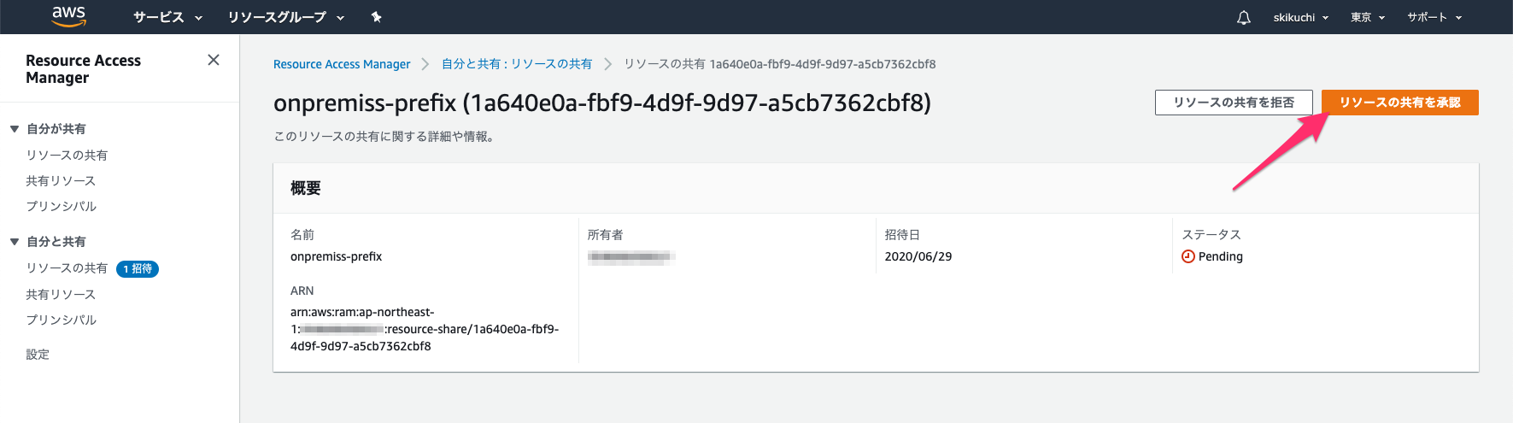Open the サポート menu

pos(1434,17)
